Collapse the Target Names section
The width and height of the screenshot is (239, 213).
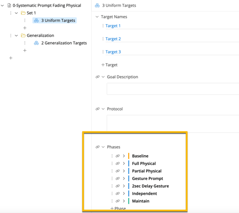click(x=97, y=17)
